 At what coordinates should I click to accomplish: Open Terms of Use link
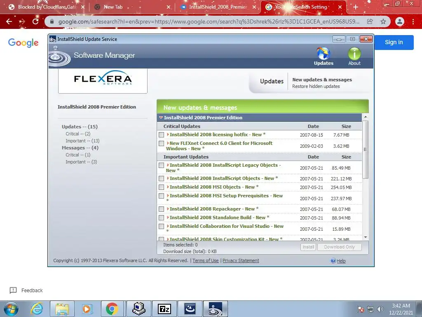[x=205, y=261]
